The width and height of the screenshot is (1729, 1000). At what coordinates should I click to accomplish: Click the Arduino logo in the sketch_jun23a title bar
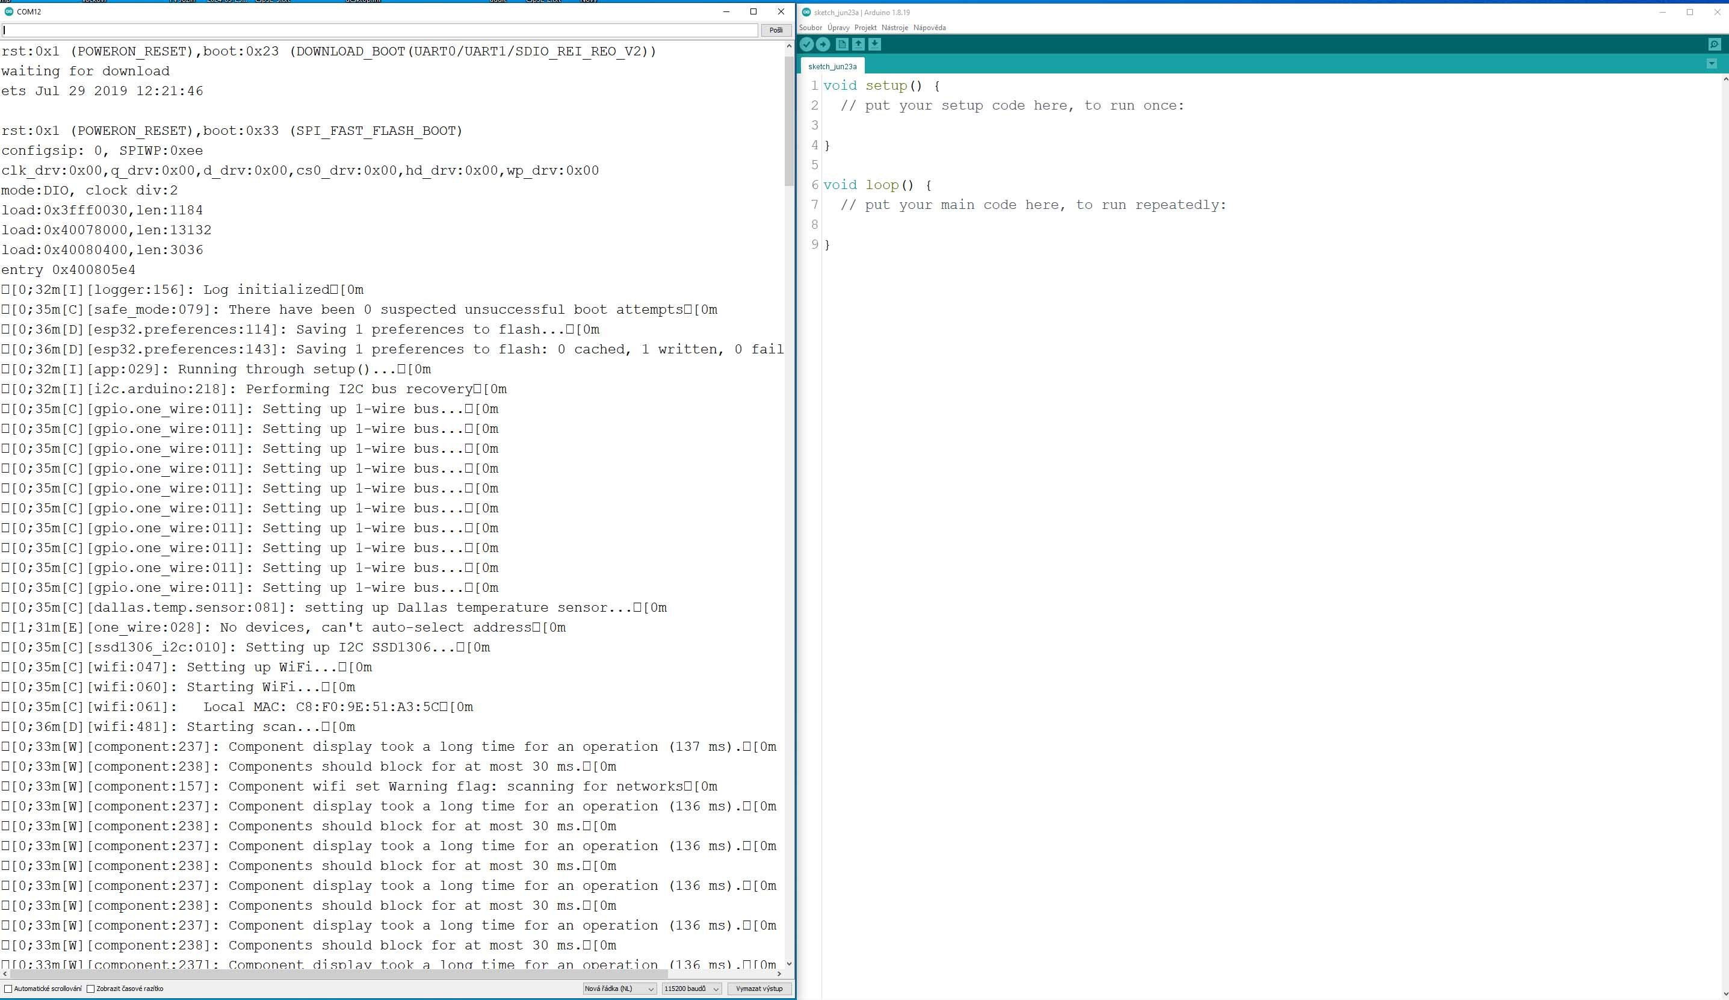(x=806, y=13)
